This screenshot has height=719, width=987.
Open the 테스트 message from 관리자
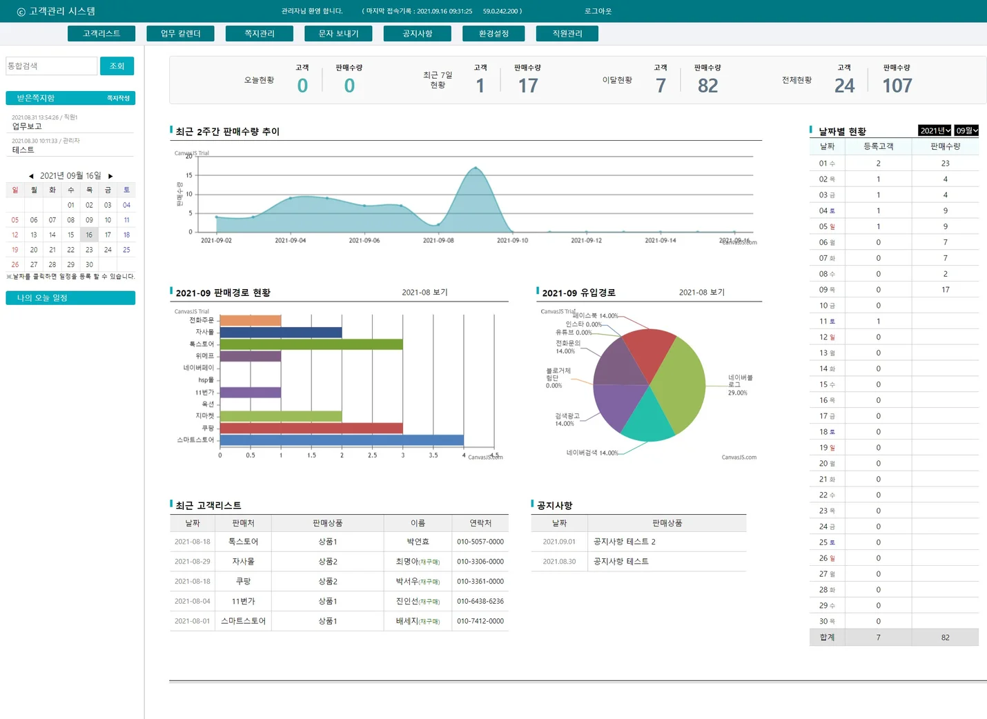(23, 150)
